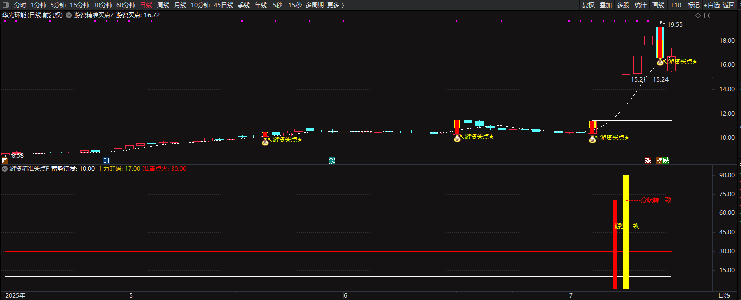Click the 叠加 overlay button
The image size is (741, 300).
tap(606, 5)
